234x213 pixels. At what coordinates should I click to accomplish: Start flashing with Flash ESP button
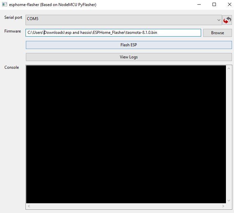(x=129, y=45)
